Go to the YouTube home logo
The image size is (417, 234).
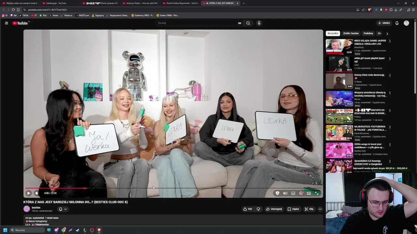(x=21, y=23)
